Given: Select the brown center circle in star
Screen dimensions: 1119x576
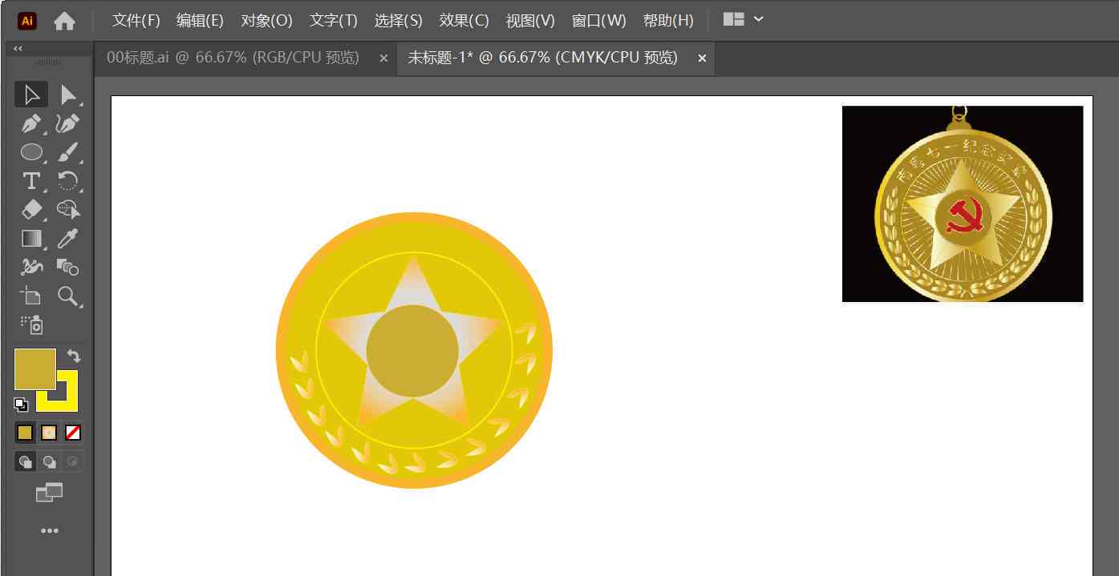Looking at the screenshot, I should tap(412, 351).
